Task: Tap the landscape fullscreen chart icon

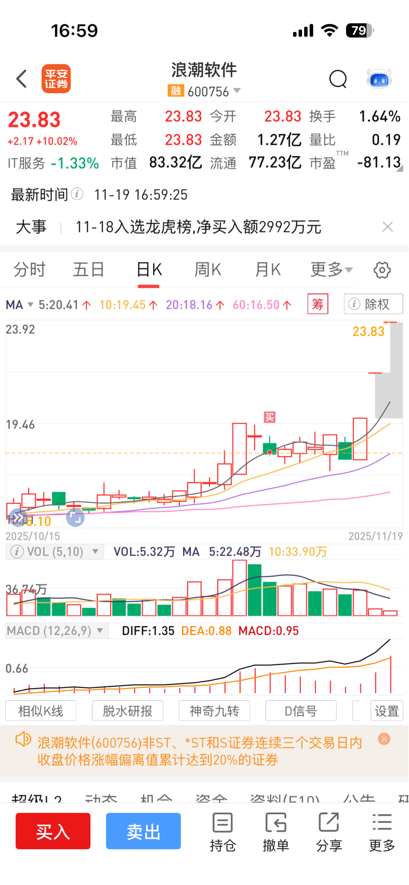Action: (76, 517)
